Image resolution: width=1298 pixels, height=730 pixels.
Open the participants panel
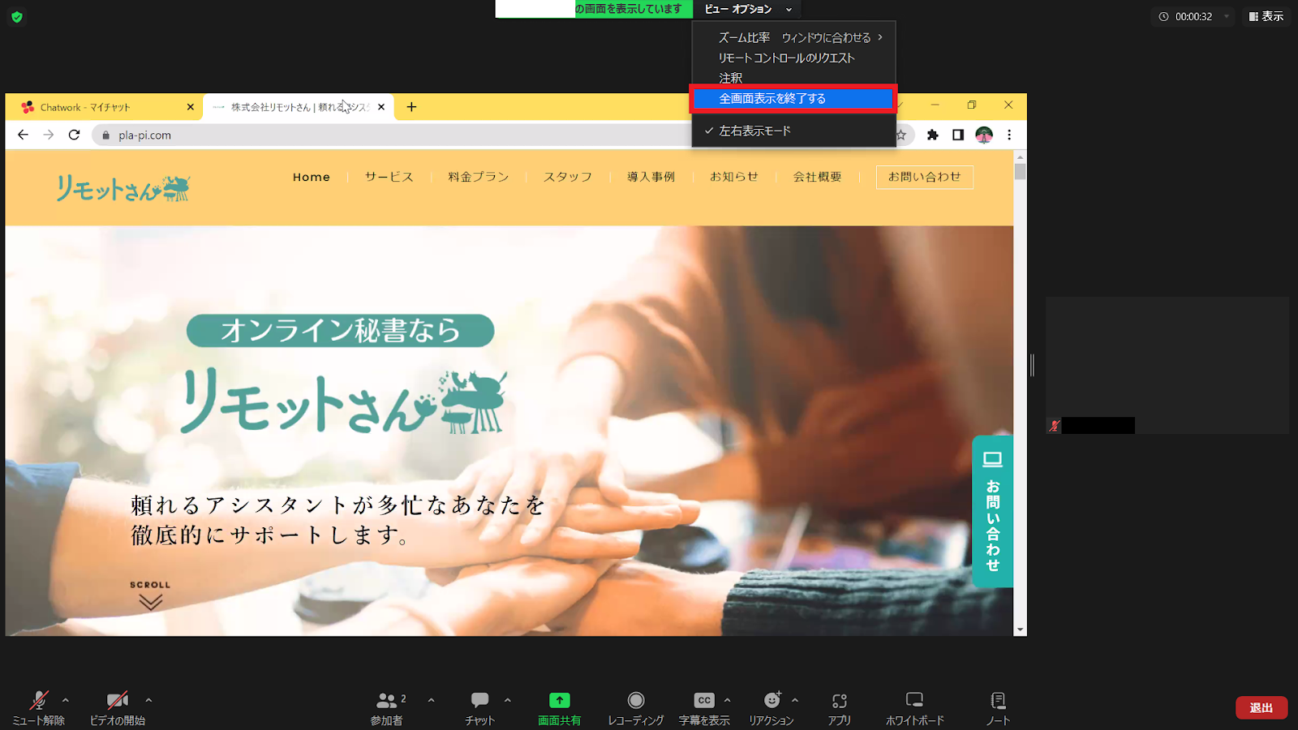387,707
